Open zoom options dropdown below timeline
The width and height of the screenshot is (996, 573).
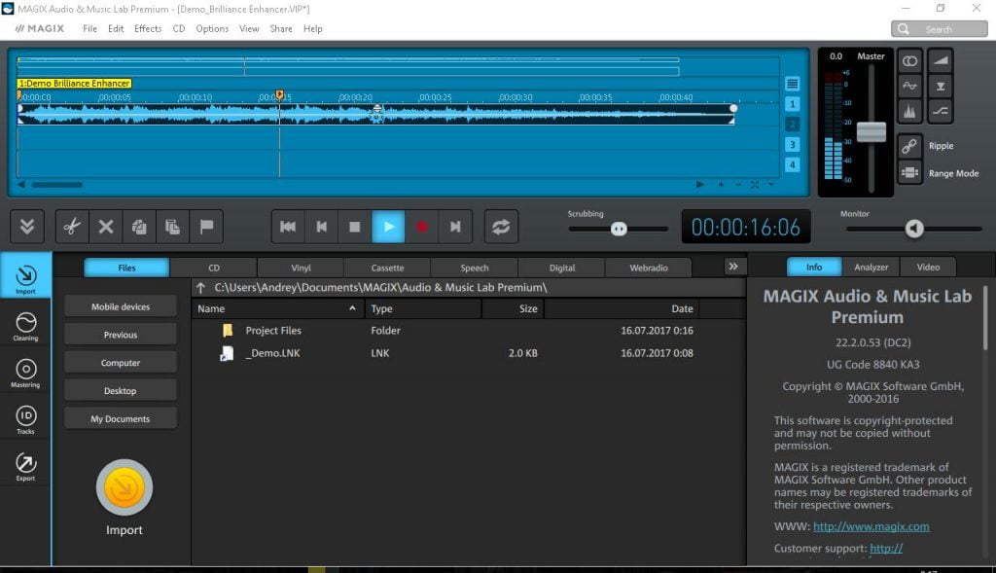click(x=771, y=185)
